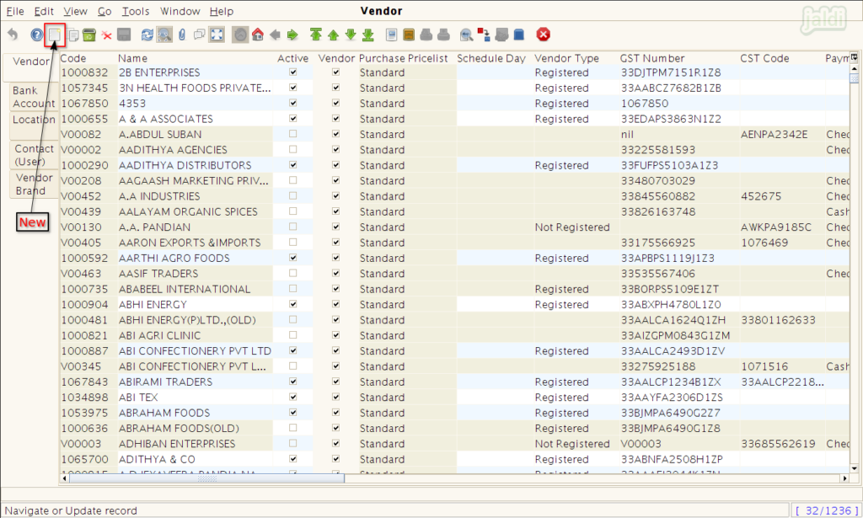Select the Vendor Brand tab

click(x=34, y=184)
